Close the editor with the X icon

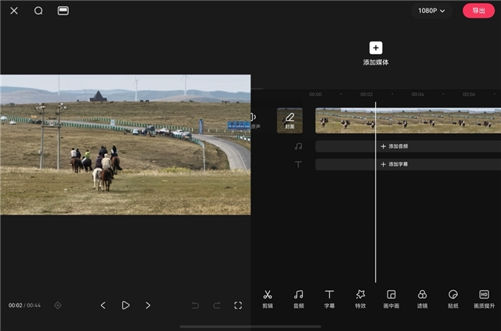point(14,11)
